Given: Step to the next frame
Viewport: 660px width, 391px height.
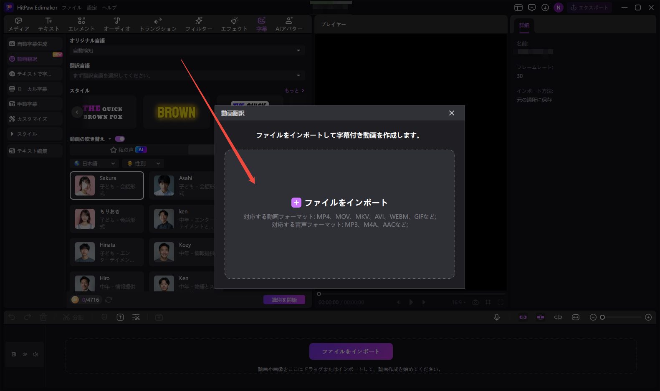Looking at the screenshot, I should tap(423, 302).
